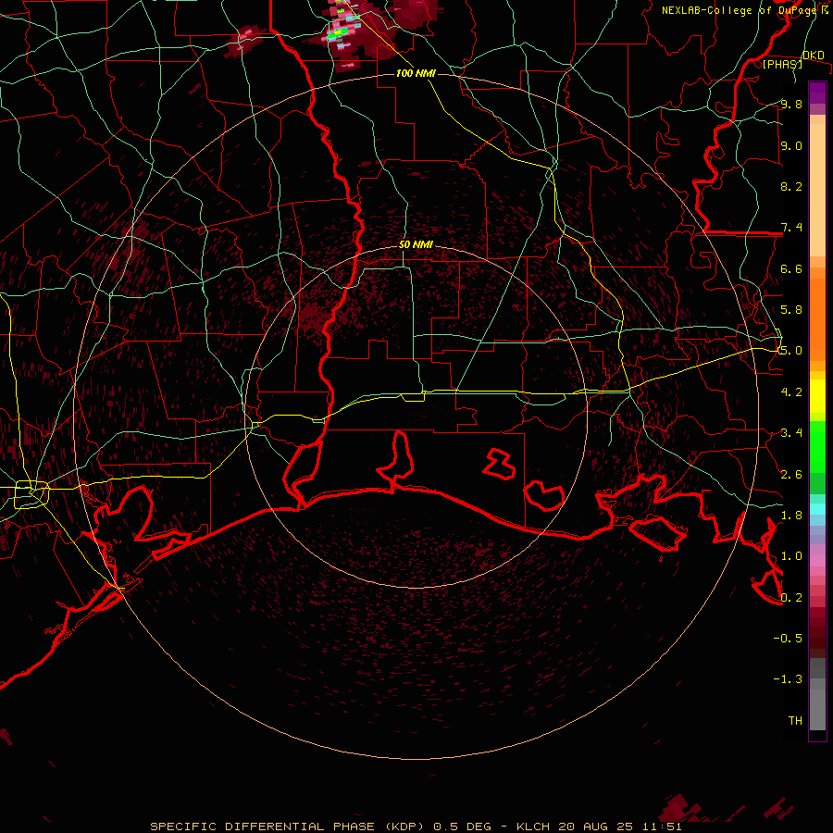Select the 5.8 value on the color scale

(x=791, y=309)
